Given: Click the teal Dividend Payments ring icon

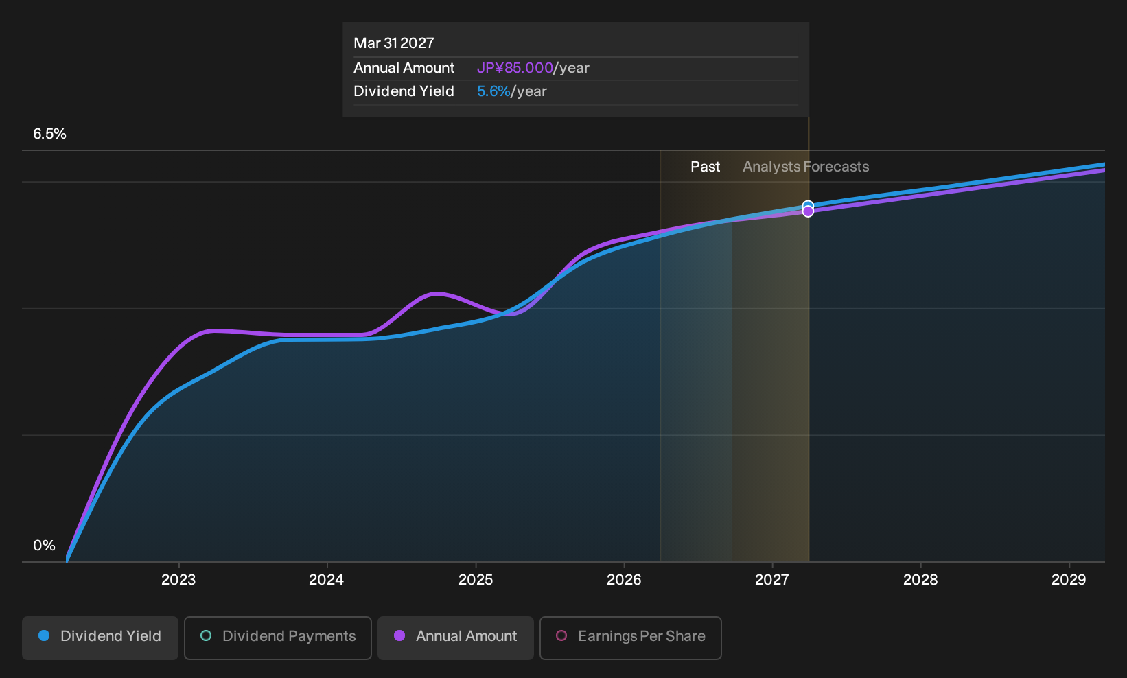Looking at the screenshot, I should [206, 635].
